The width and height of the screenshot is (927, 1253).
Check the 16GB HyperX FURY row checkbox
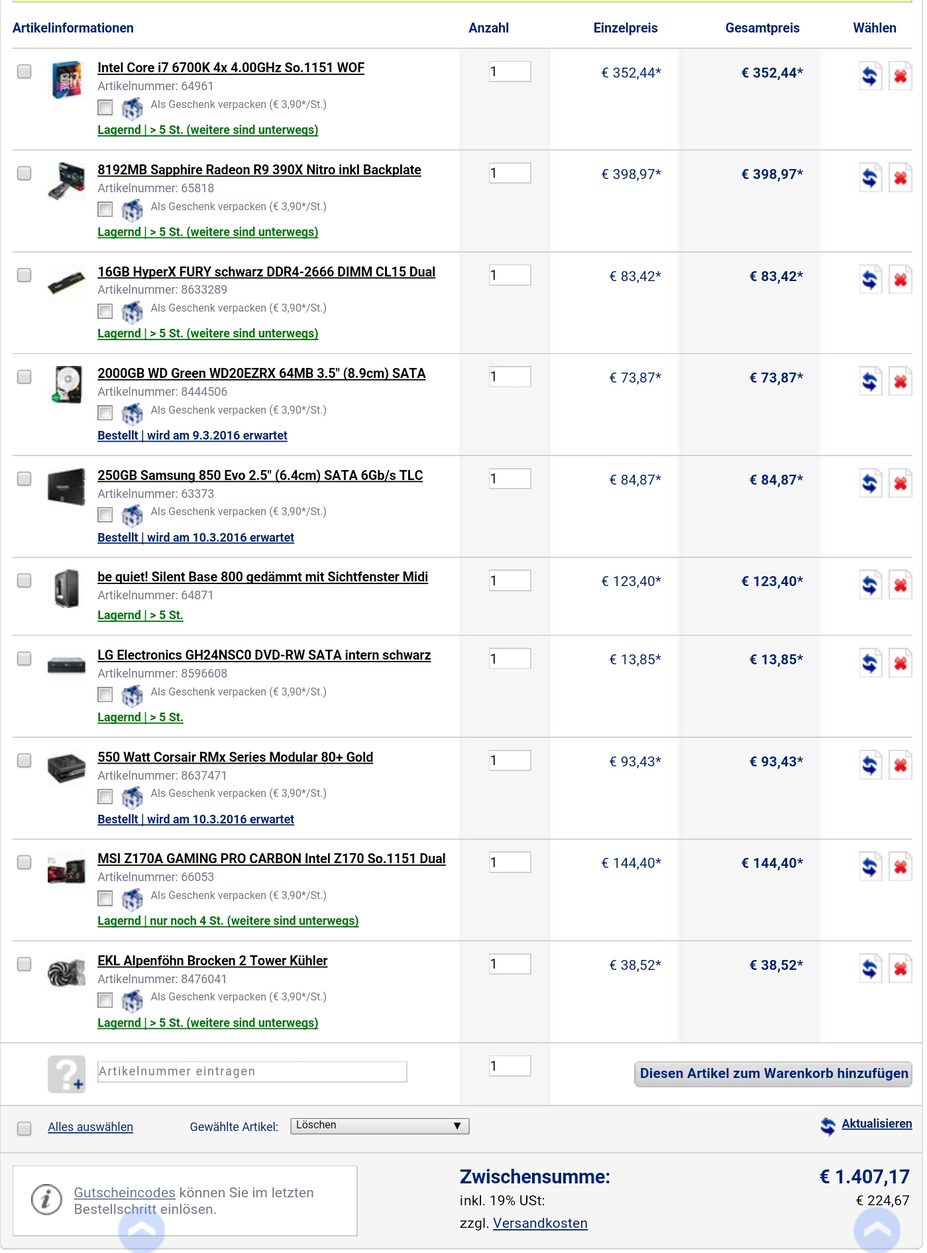(x=24, y=274)
